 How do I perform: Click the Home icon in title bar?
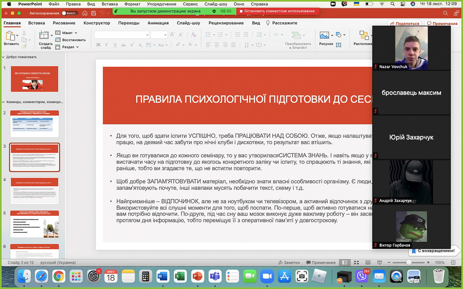[x=85, y=13]
